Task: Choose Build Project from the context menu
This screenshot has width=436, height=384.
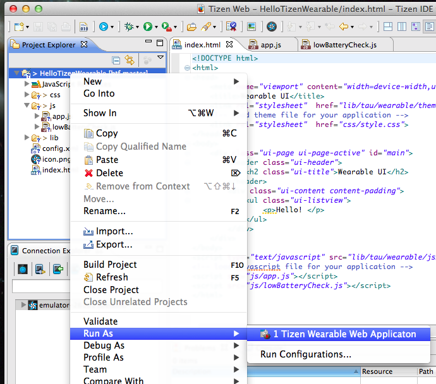Action: coord(159,265)
